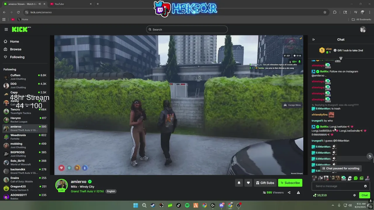Open Oregon420 channel in Following list
This screenshot has width=374, height=210.
coord(25,188)
